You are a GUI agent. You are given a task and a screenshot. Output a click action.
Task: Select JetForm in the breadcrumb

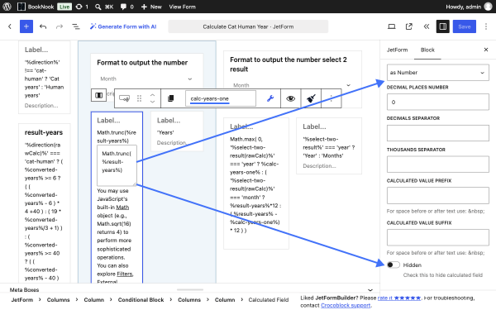click(x=21, y=299)
